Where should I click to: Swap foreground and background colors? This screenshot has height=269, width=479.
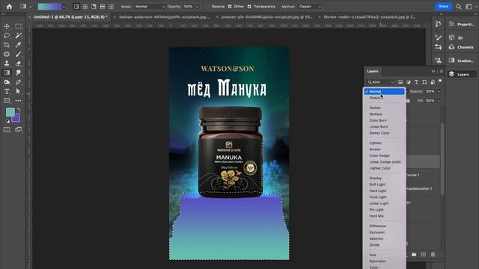(x=19, y=110)
